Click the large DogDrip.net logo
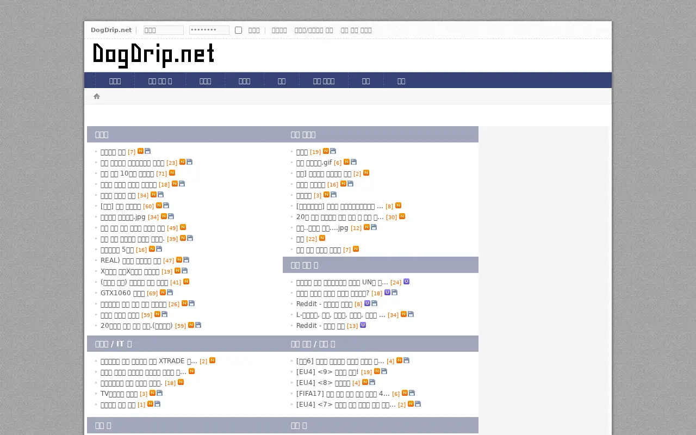 (x=154, y=55)
